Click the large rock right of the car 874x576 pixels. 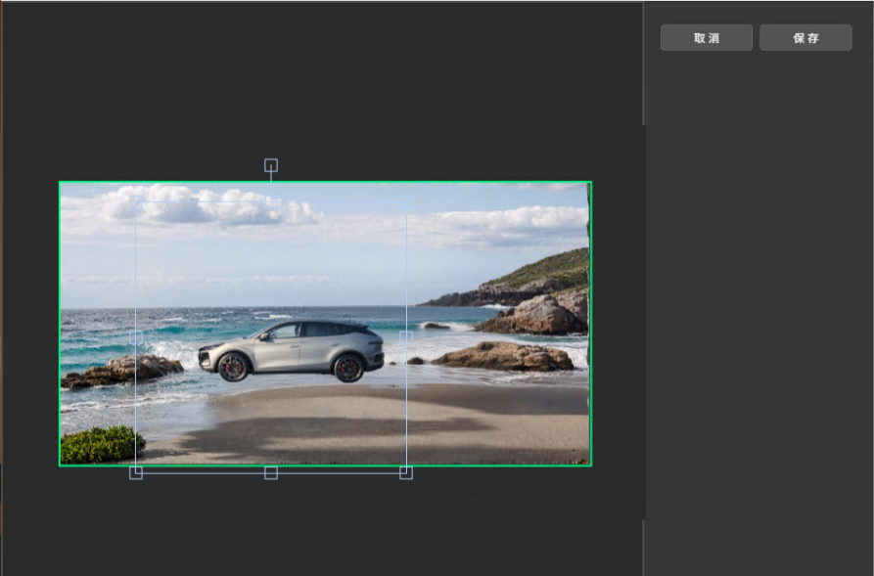coord(503,356)
